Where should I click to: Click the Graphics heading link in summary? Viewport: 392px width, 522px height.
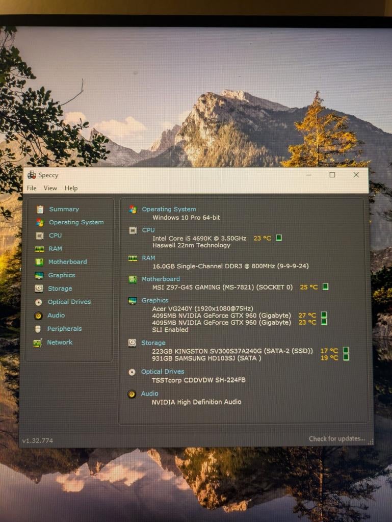tap(155, 300)
